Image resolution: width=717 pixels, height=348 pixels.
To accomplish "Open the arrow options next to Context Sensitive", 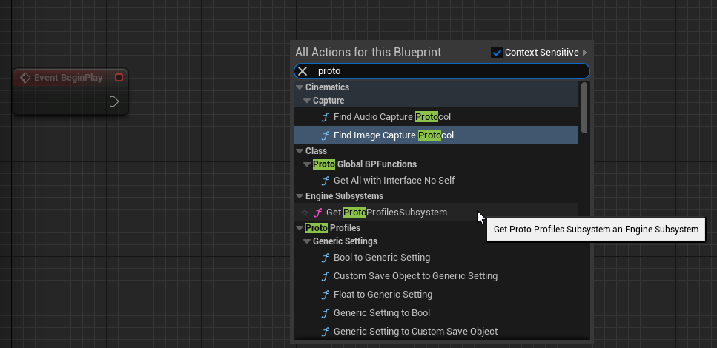I will 585,53.
